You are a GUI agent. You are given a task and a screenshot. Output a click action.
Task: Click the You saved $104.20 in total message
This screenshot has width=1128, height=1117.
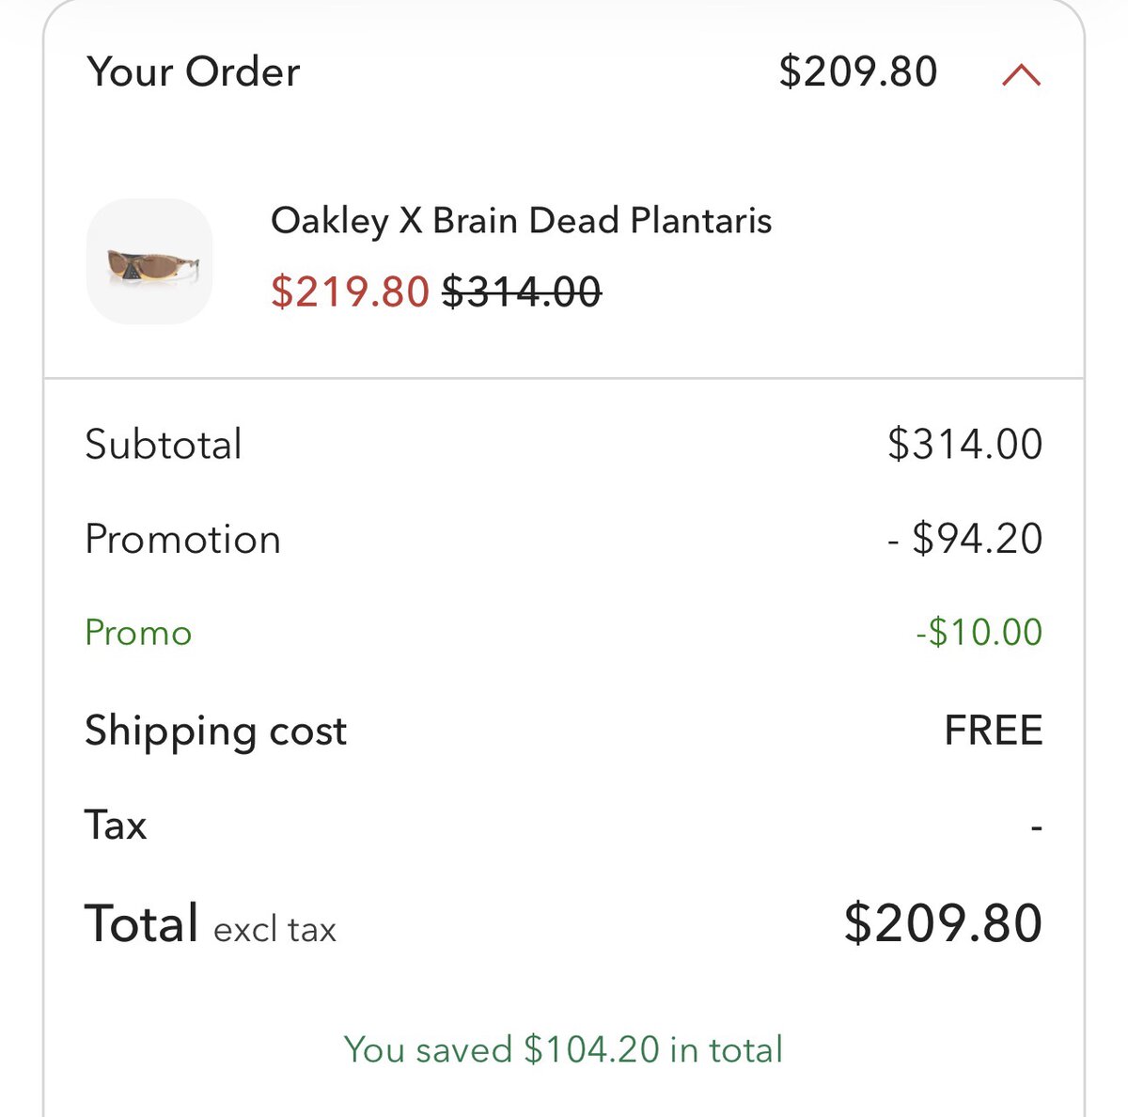tap(563, 1049)
